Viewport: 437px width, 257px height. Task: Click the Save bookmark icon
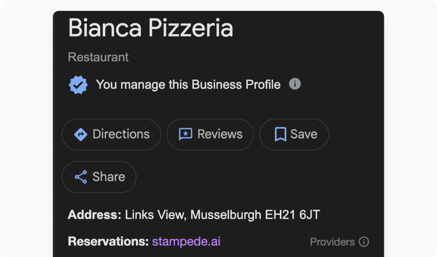[280, 134]
